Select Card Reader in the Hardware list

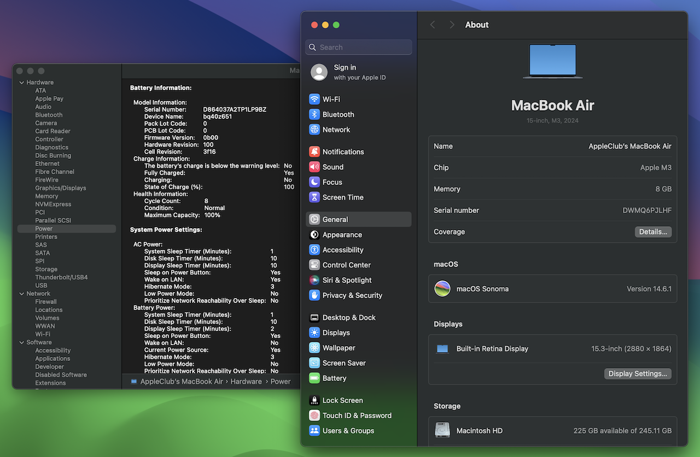pos(52,131)
